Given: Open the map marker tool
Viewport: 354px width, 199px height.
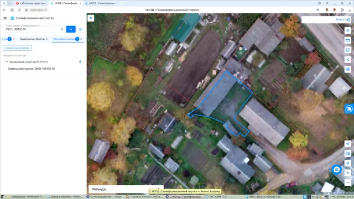Looking at the screenshot, I should click(348, 30).
